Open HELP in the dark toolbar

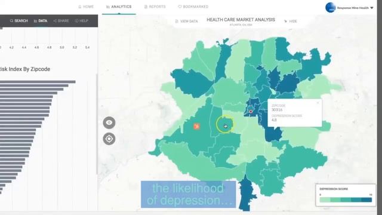[x=82, y=21]
